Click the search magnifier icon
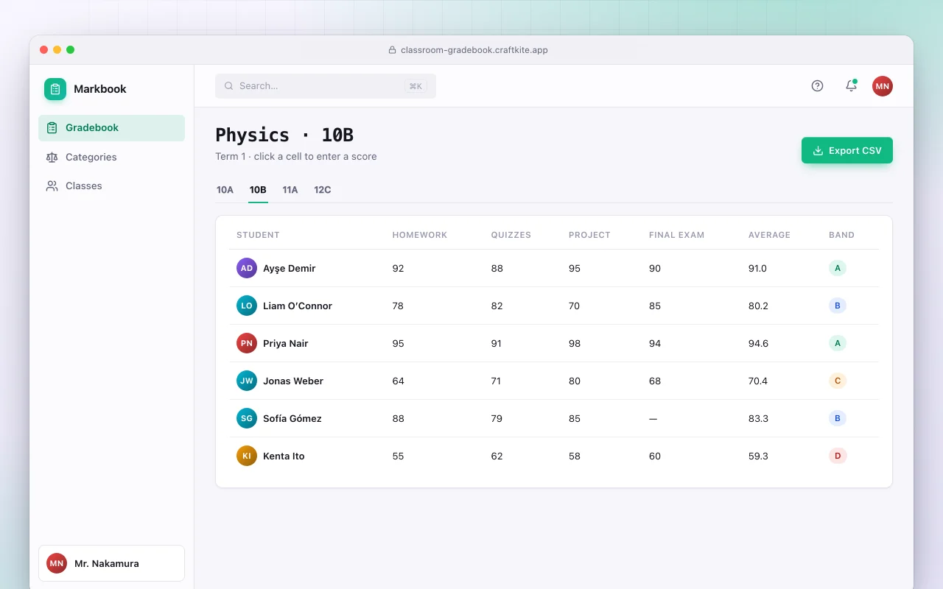 [x=229, y=86]
